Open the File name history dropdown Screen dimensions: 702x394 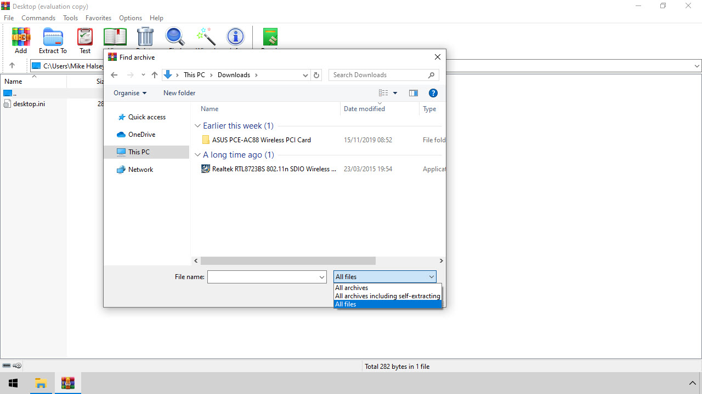coord(322,277)
